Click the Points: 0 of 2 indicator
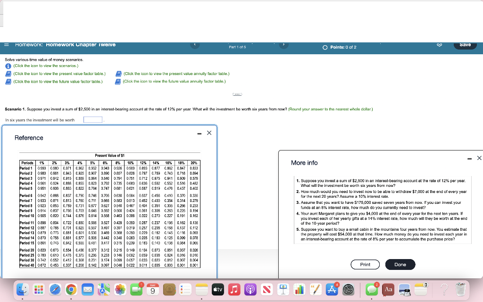 point(340,47)
